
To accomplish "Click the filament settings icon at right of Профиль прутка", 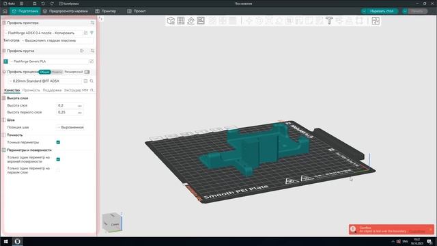I will [x=92, y=51].
